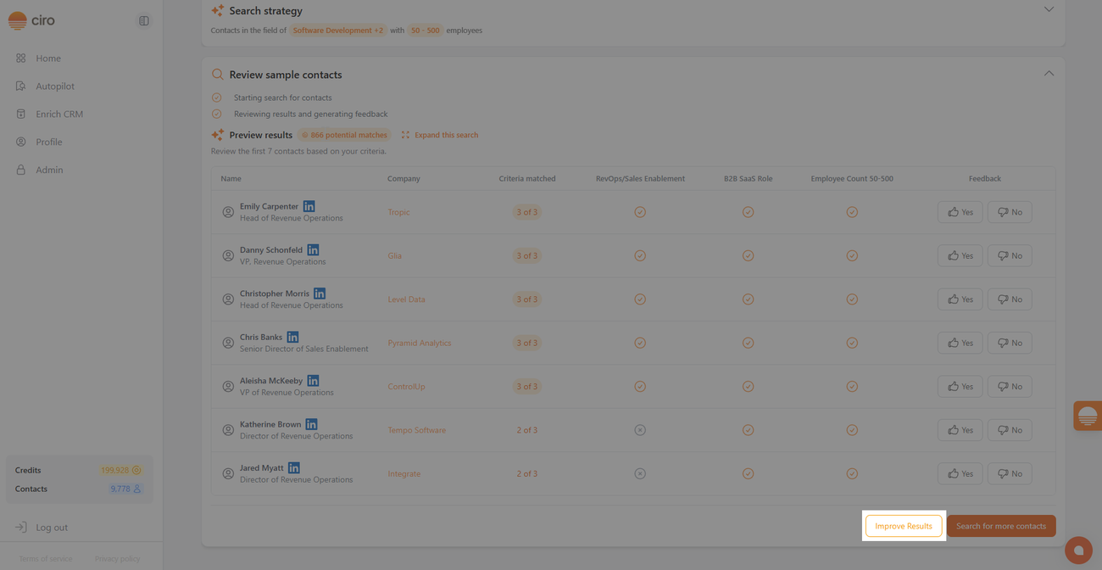Screen dimensions: 1102x570
Task: Click Expand this search
Action: (x=440, y=135)
